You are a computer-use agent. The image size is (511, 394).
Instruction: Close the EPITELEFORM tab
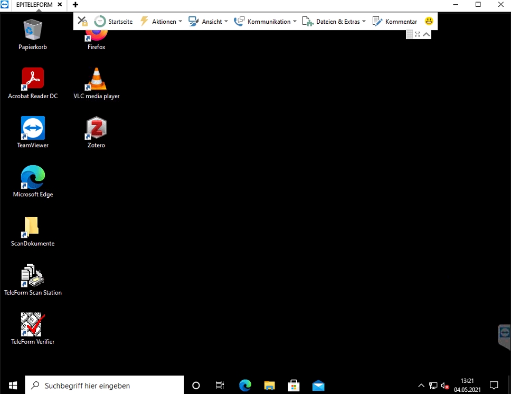tap(60, 5)
